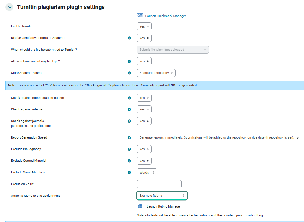The image size is (304, 222).
Task: Open the Allow submission of any file type dropdown
Action: 144,61
